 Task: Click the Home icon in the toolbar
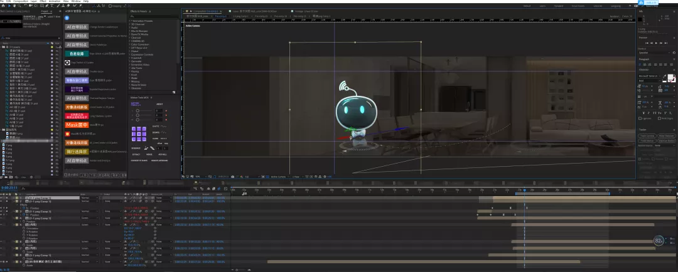(3, 6)
